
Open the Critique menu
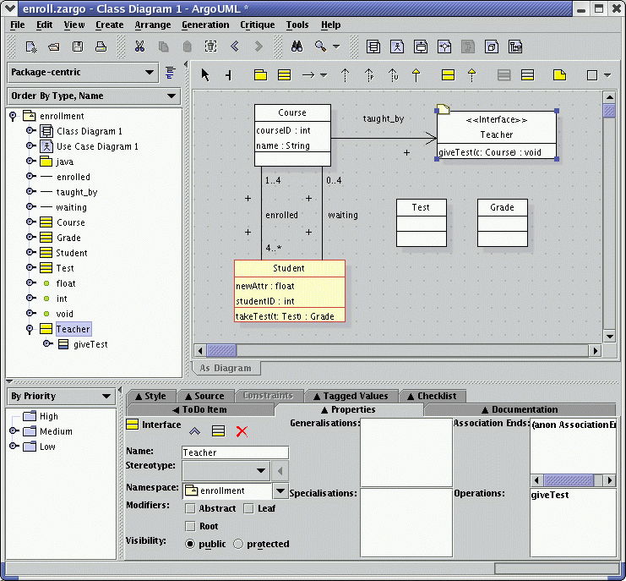point(257,25)
